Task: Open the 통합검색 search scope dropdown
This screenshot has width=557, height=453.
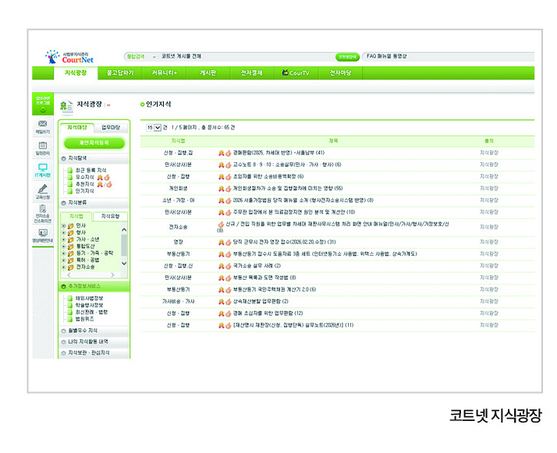Action: coord(154,56)
